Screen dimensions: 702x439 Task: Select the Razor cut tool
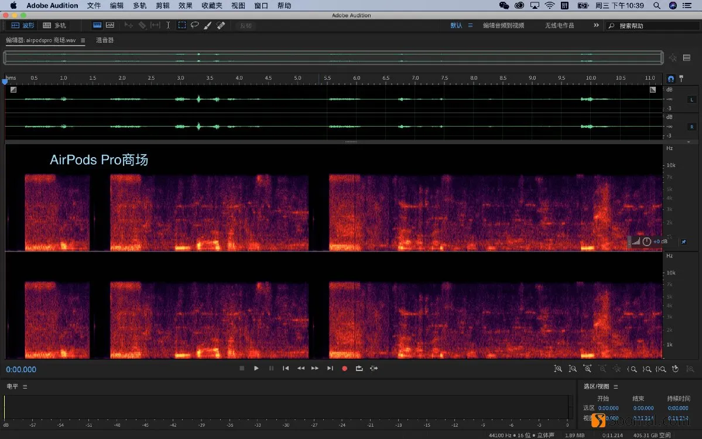(x=142, y=26)
